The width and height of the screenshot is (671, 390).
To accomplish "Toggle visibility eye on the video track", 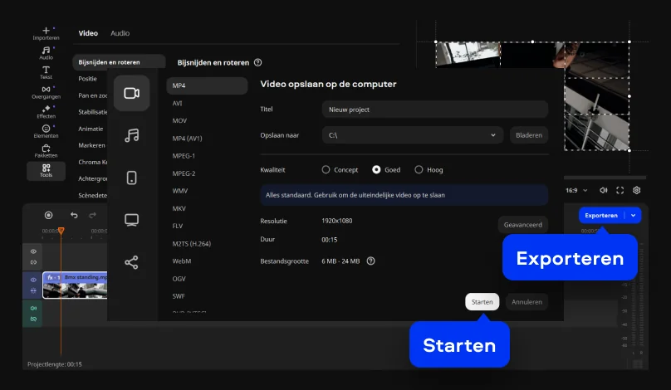I will coord(34,280).
